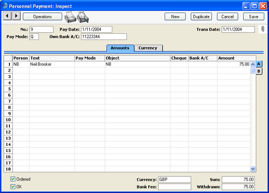The height and width of the screenshot is (193, 269).
Task: Toggle the OK checkbox
Action: coord(13,187)
